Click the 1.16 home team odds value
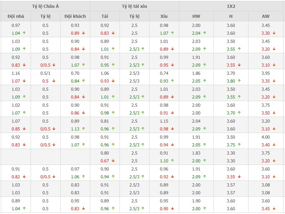 click(x=16, y=73)
